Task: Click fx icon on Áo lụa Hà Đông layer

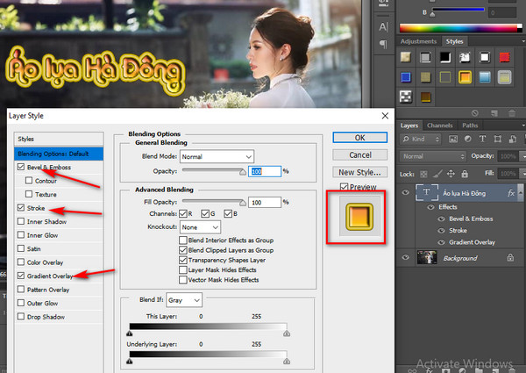Action: coord(511,193)
